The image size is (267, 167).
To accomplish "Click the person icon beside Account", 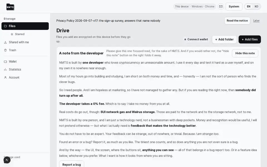I will tap(6, 77).
